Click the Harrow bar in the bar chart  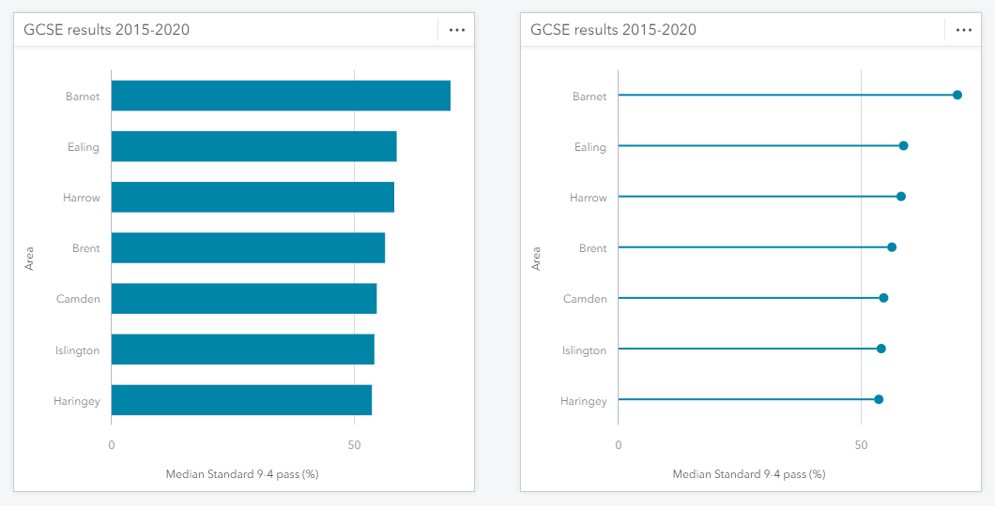click(253, 197)
